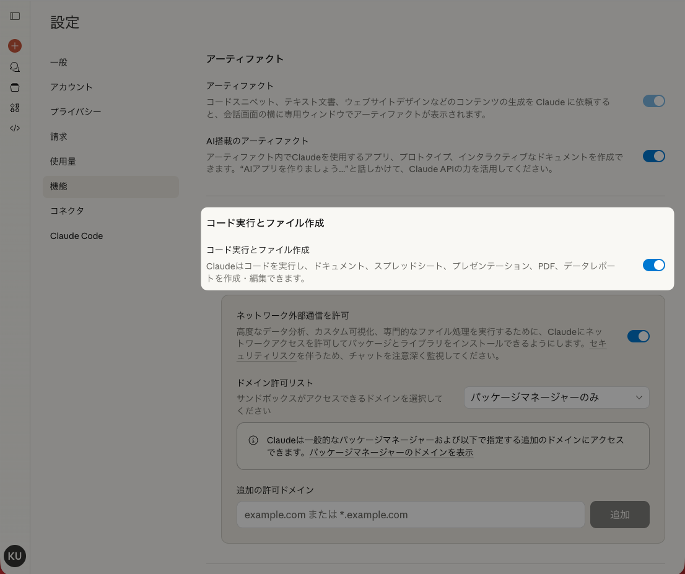Focus the additional allowed domain input field
This screenshot has width=685, height=574.
411,515
